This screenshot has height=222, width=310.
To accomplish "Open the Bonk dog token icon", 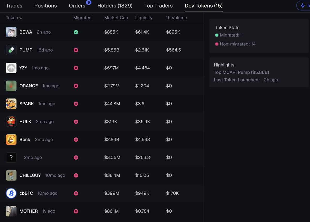I will [11, 139].
